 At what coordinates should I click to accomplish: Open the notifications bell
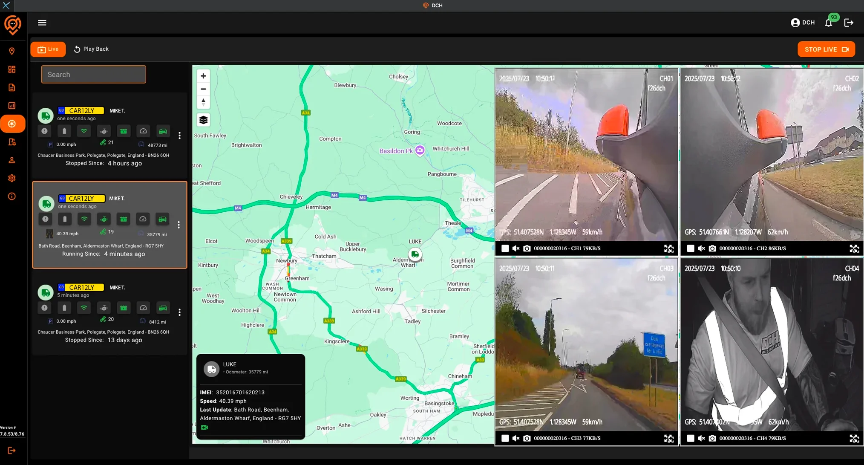click(x=828, y=23)
